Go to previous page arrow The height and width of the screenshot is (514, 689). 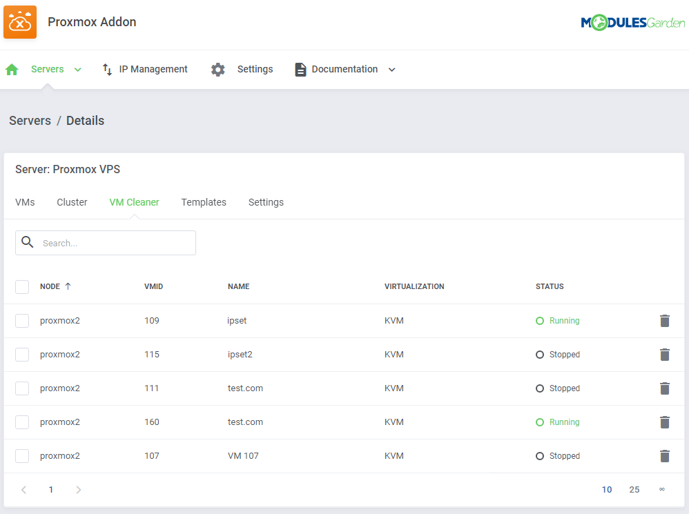[x=23, y=490]
